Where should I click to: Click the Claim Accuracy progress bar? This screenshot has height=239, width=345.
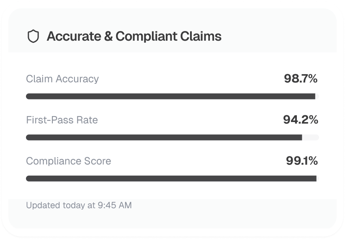point(170,96)
